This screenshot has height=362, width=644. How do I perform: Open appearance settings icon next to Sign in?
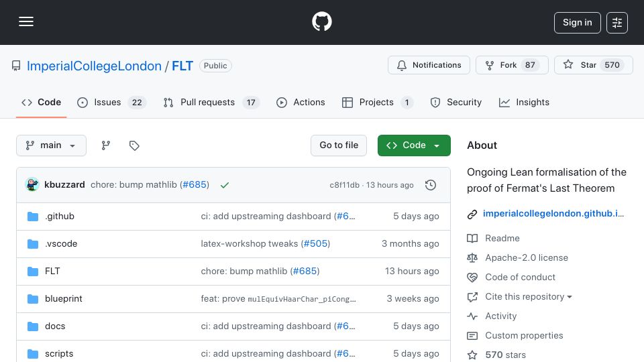coord(617,23)
